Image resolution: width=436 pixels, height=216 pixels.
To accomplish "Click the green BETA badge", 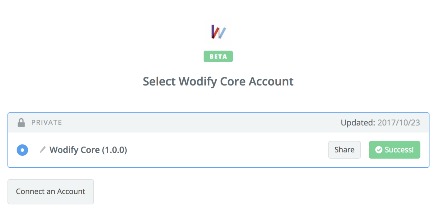I will click(x=218, y=56).
